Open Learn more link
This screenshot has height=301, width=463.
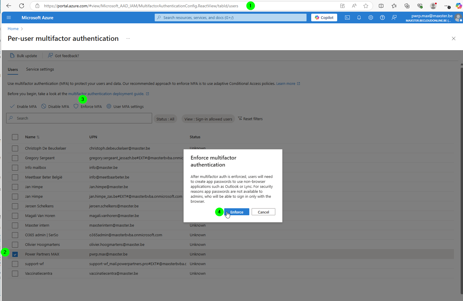pyautogui.click(x=288, y=83)
